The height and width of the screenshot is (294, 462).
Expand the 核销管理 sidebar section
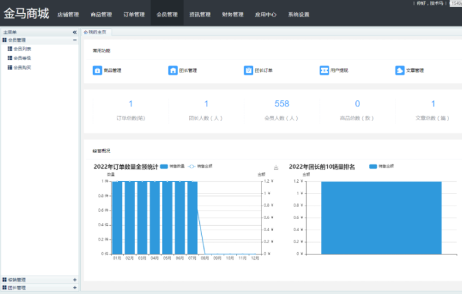point(75,280)
